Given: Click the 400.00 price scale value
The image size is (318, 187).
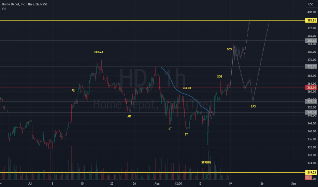Looking at the screenshot, I should pyautogui.click(x=312, y=12).
